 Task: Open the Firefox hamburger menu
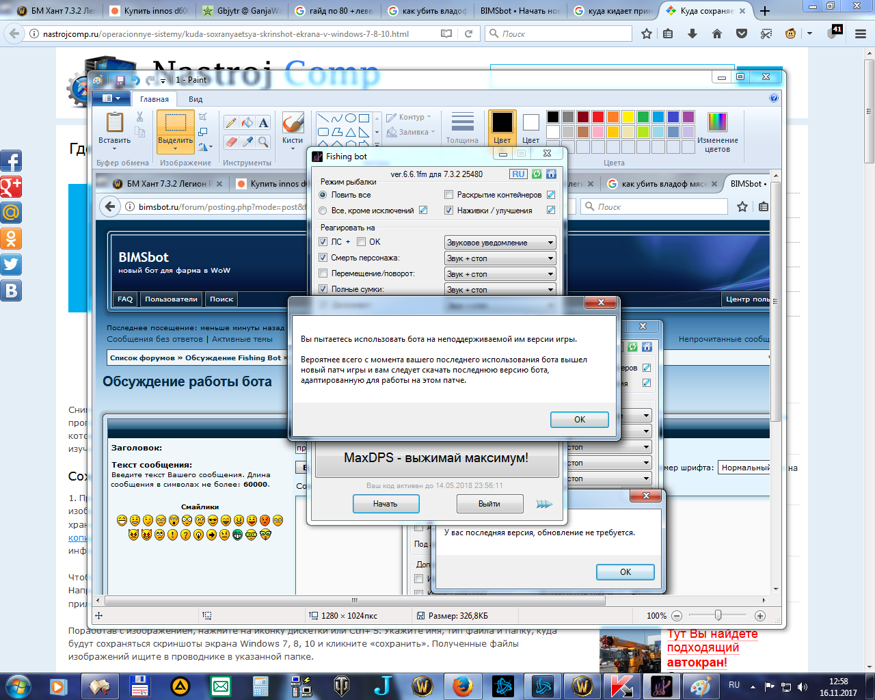coord(861,33)
